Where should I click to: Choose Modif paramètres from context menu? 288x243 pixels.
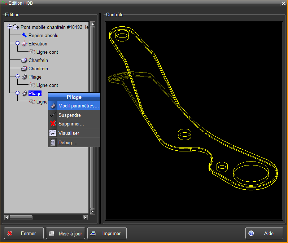pyautogui.click(x=78, y=106)
